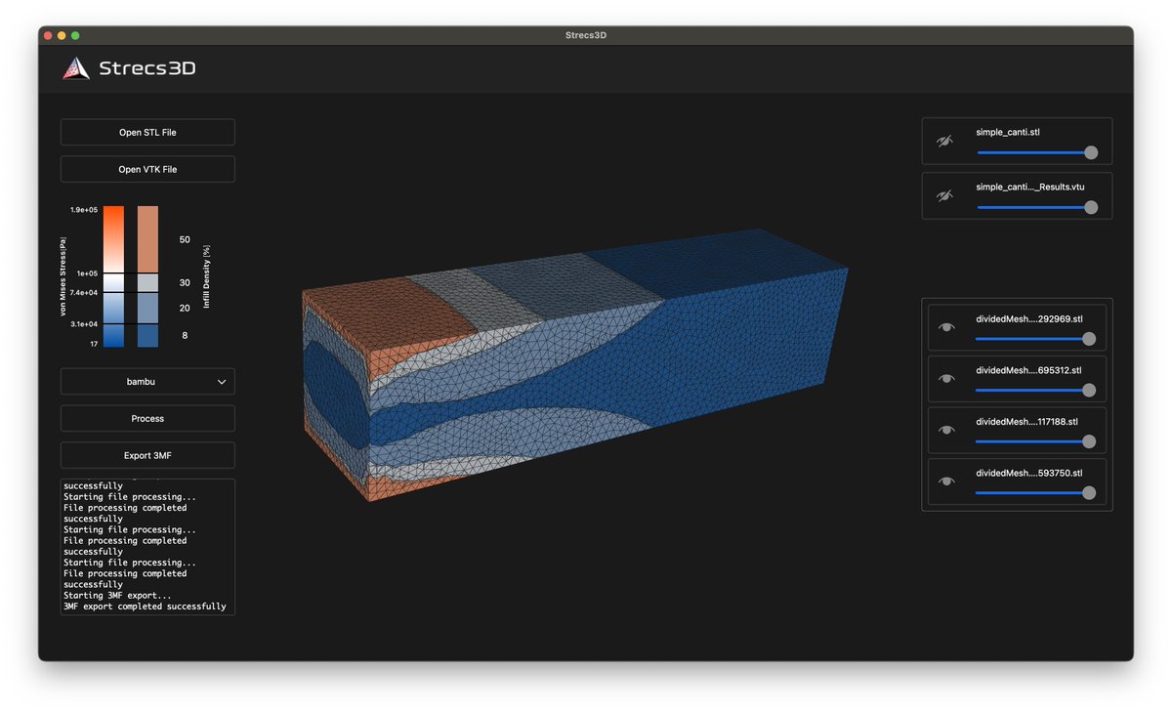Click Export 3MF

(146, 454)
